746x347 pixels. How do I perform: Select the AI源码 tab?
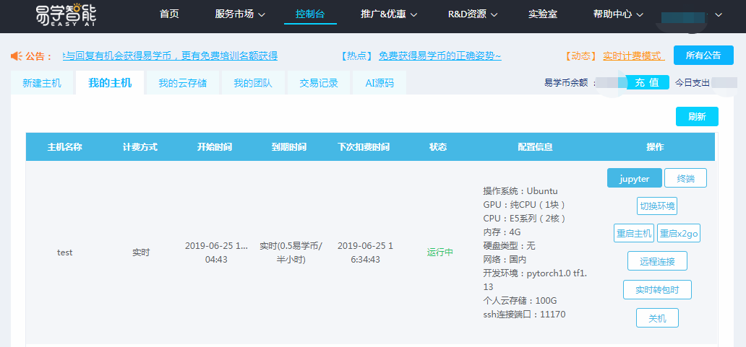(380, 83)
